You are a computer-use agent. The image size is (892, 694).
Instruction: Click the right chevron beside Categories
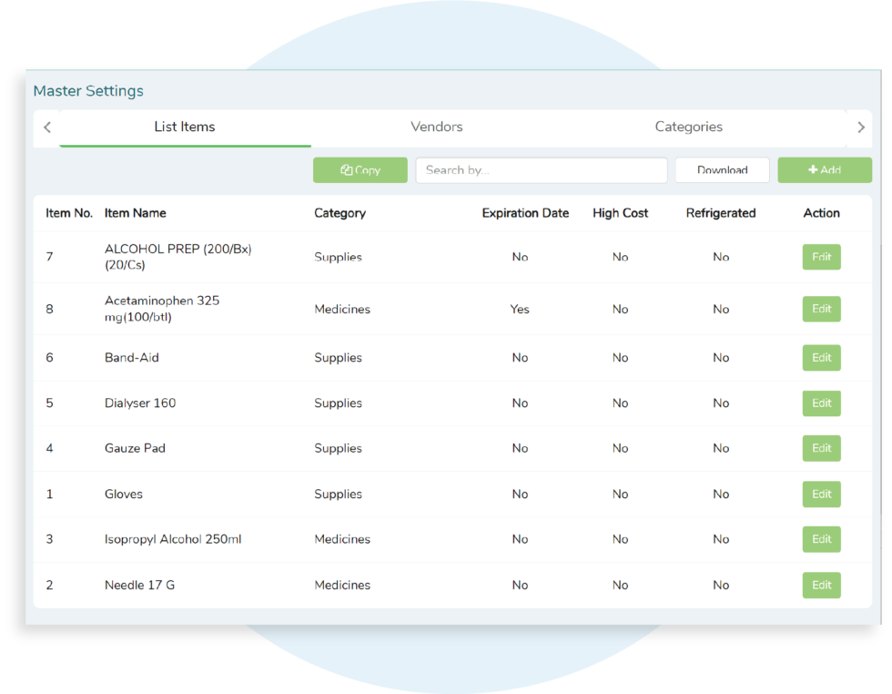(x=860, y=127)
